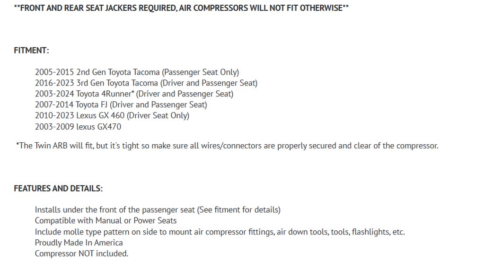Select the 2nd Gen Toyota Tacoma line
The image size is (484, 270).
coord(137,72)
